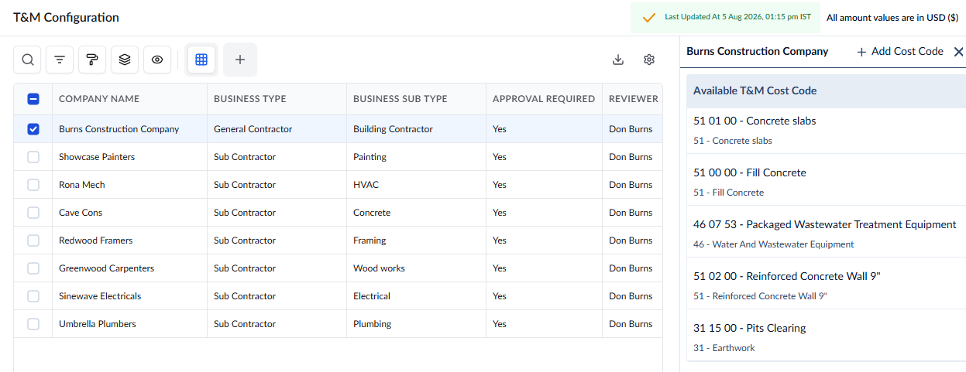Image resolution: width=966 pixels, height=372 pixels.
Task: Click the Umbrella Plumbers company name
Action: [x=98, y=324]
